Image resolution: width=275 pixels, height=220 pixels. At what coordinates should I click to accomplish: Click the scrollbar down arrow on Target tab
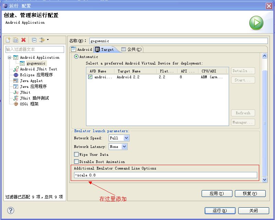(x=264, y=180)
